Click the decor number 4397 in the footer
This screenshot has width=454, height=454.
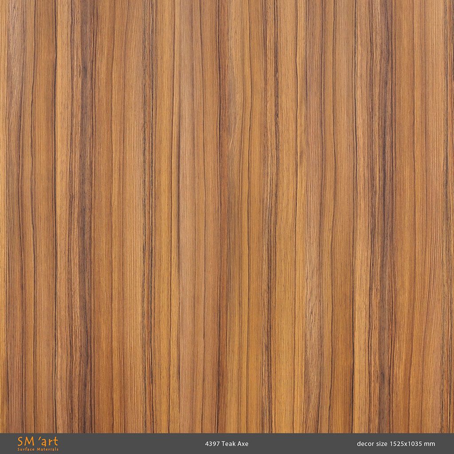point(211,444)
